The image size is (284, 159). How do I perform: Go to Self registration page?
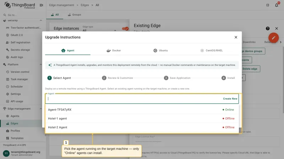pos(23,42)
